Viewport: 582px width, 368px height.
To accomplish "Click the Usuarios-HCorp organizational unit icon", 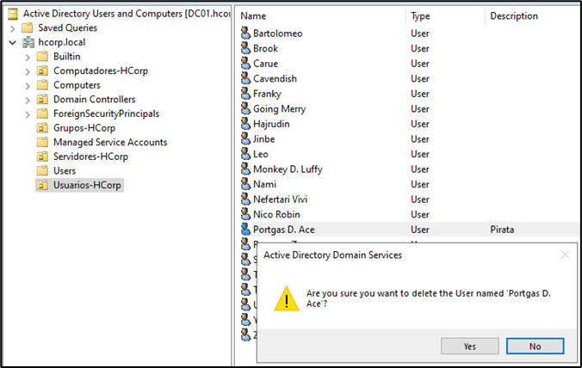I will tap(42, 185).
